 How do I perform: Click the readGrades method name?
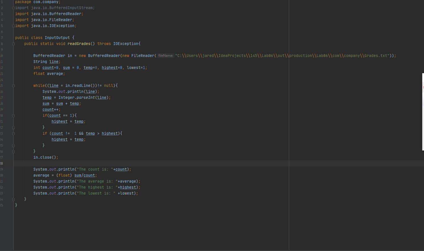coord(79,44)
